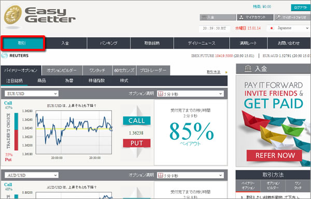This screenshot has width=311, height=199.
Task: Open the デイリーニュース navigation item
Action: pos(202,43)
